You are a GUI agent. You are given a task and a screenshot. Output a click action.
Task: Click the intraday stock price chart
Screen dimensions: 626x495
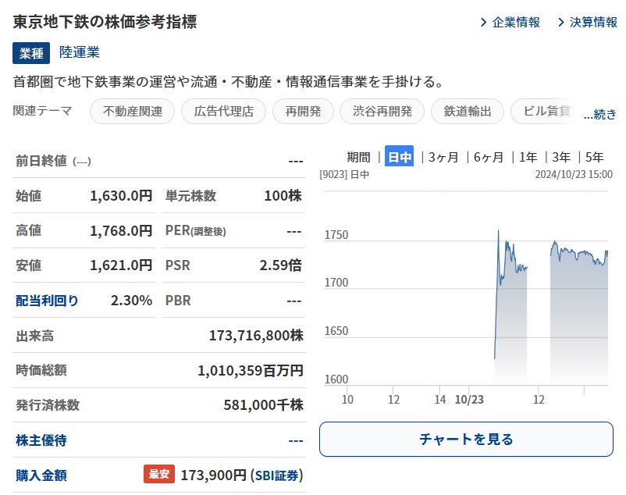coord(466,304)
